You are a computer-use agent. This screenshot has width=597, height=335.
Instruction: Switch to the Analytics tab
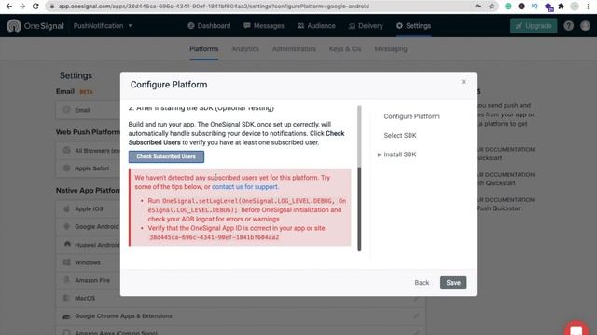click(245, 49)
